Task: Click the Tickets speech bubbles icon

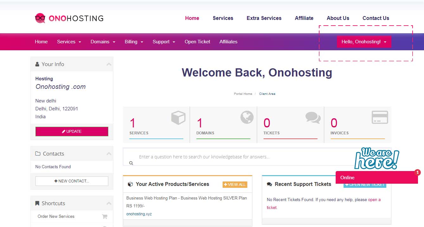Action: click(313, 118)
